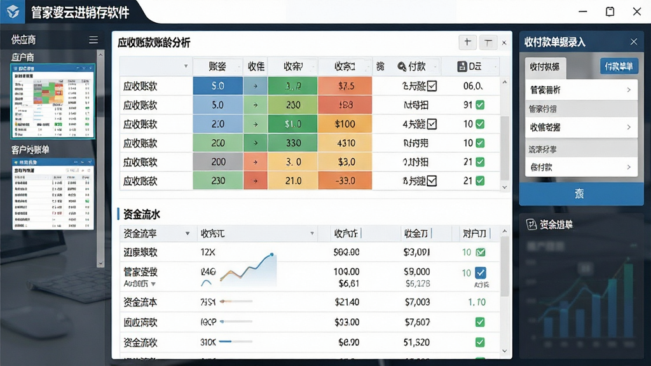Select the 供应商 sidebar header
The height and width of the screenshot is (366, 651).
(24, 40)
